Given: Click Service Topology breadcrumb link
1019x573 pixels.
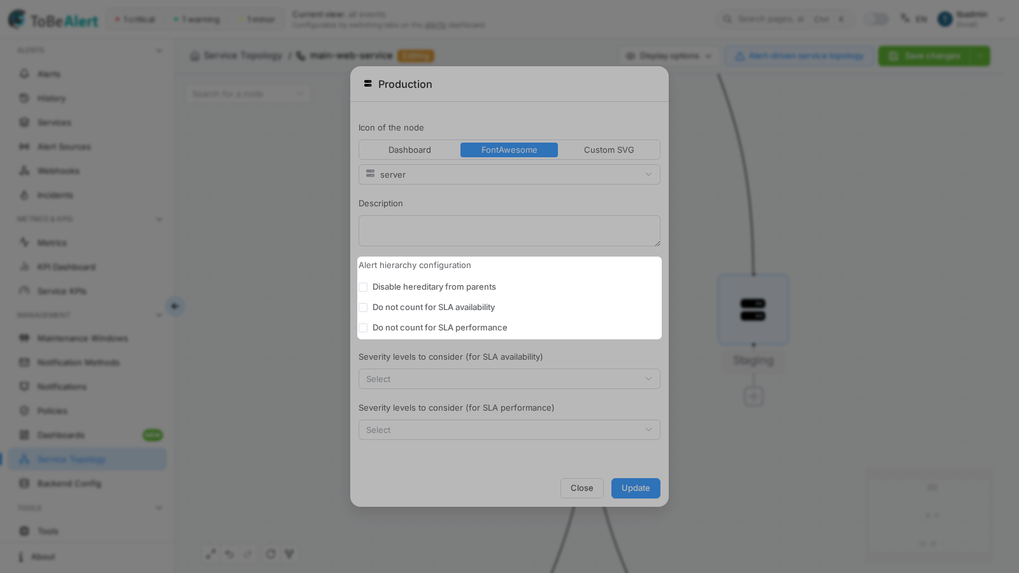Looking at the screenshot, I should (243, 56).
